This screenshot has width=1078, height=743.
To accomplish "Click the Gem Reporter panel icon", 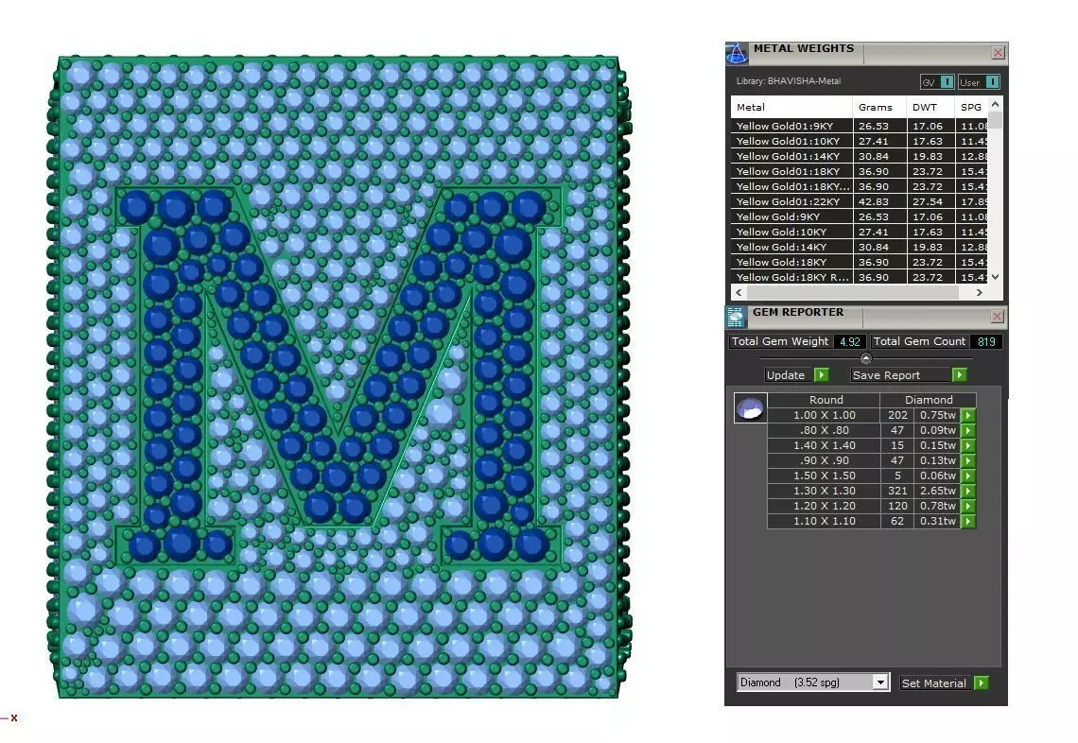I will coord(736,317).
